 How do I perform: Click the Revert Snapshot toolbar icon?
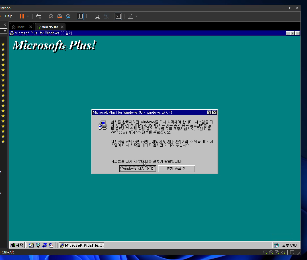click(60, 16)
